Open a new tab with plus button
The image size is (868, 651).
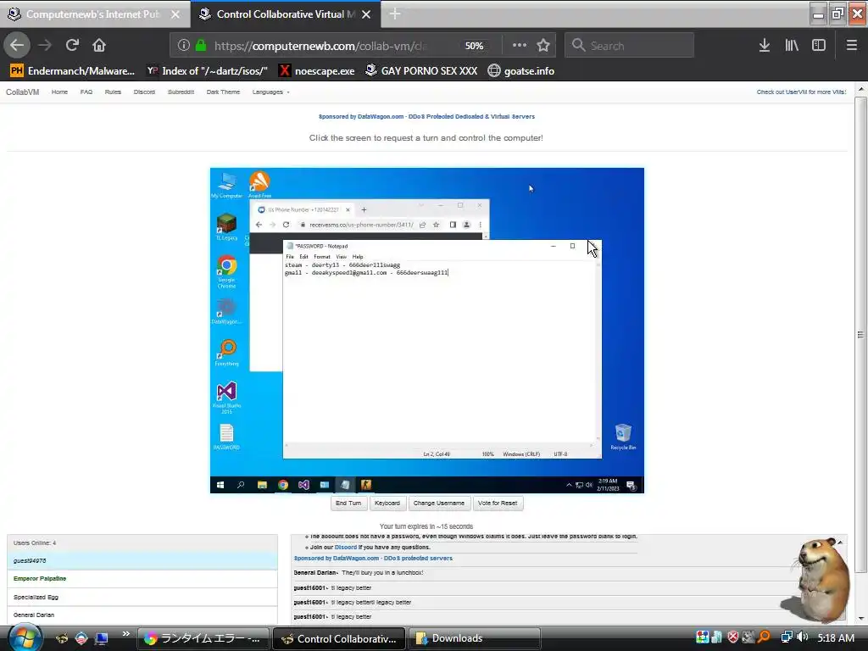pos(395,14)
